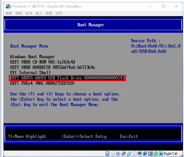Click the Esc=Exit hint
Screen dimensions: 184x157
(x=129, y=137)
